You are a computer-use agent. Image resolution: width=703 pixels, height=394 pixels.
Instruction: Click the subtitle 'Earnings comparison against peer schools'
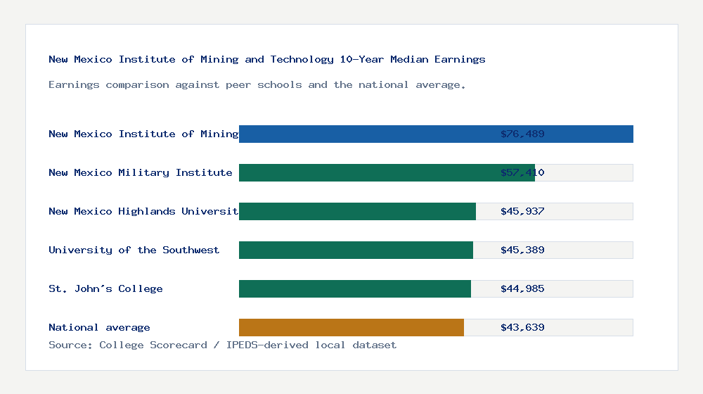point(257,85)
